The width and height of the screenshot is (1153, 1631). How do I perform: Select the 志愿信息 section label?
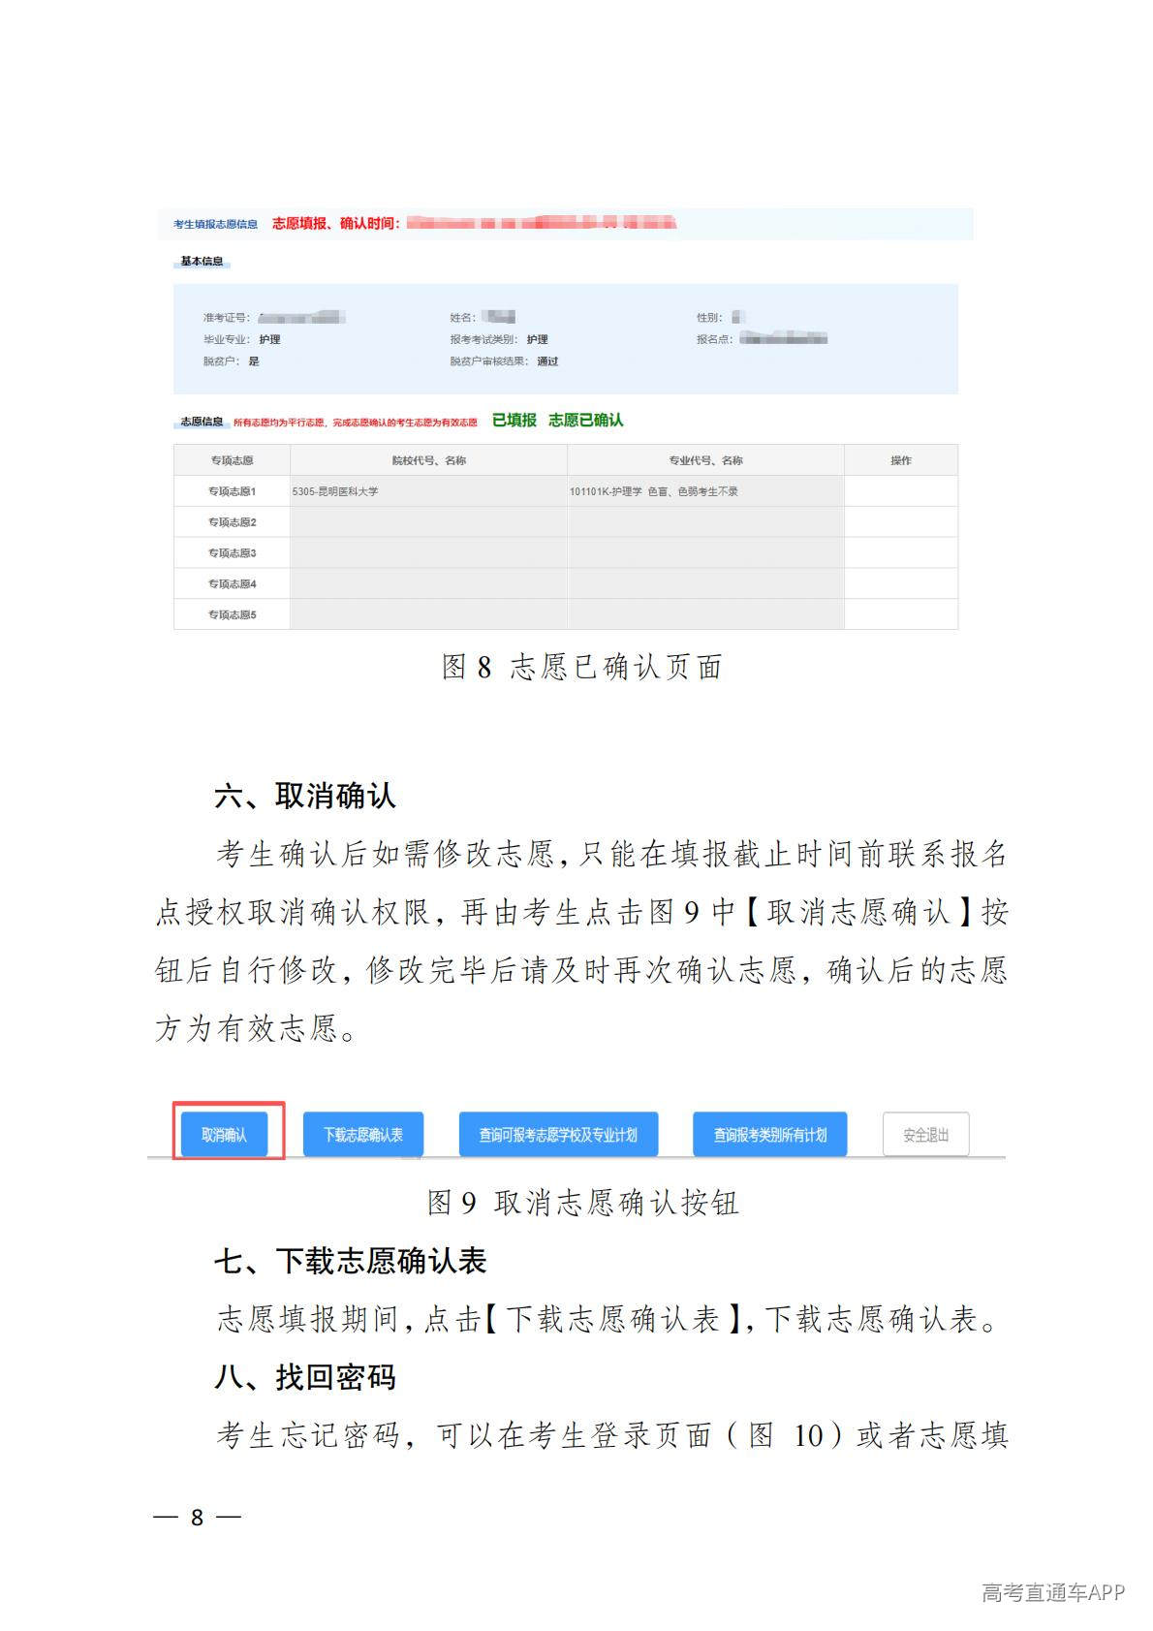point(202,422)
